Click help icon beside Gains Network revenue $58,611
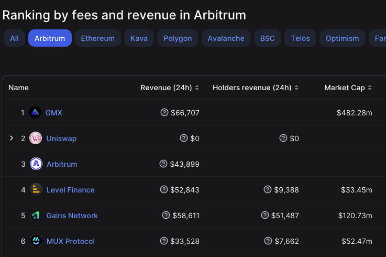Image resolution: width=386 pixels, height=257 pixels. click(x=166, y=216)
